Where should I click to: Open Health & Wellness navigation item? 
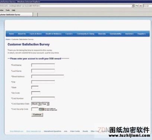(x=54, y=34)
